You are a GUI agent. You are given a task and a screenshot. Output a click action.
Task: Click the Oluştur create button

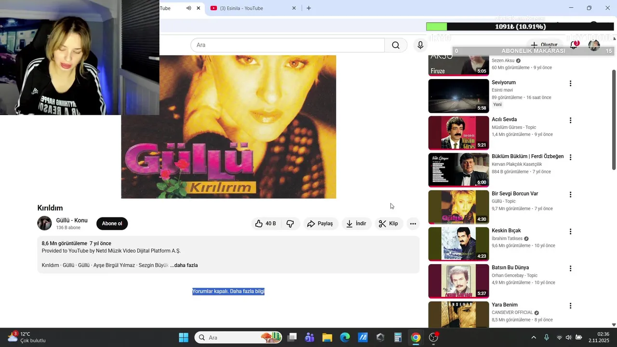(x=544, y=45)
